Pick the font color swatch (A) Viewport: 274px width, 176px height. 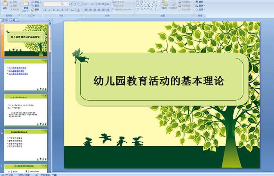pyautogui.click(x=78, y=10)
